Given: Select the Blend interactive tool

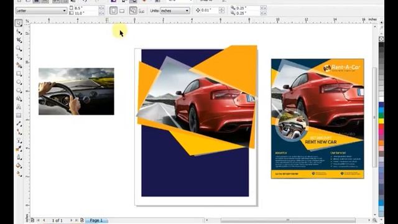Looking at the screenshot, I should point(19,141).
